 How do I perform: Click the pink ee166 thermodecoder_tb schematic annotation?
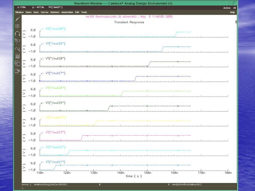click(129, 16)
